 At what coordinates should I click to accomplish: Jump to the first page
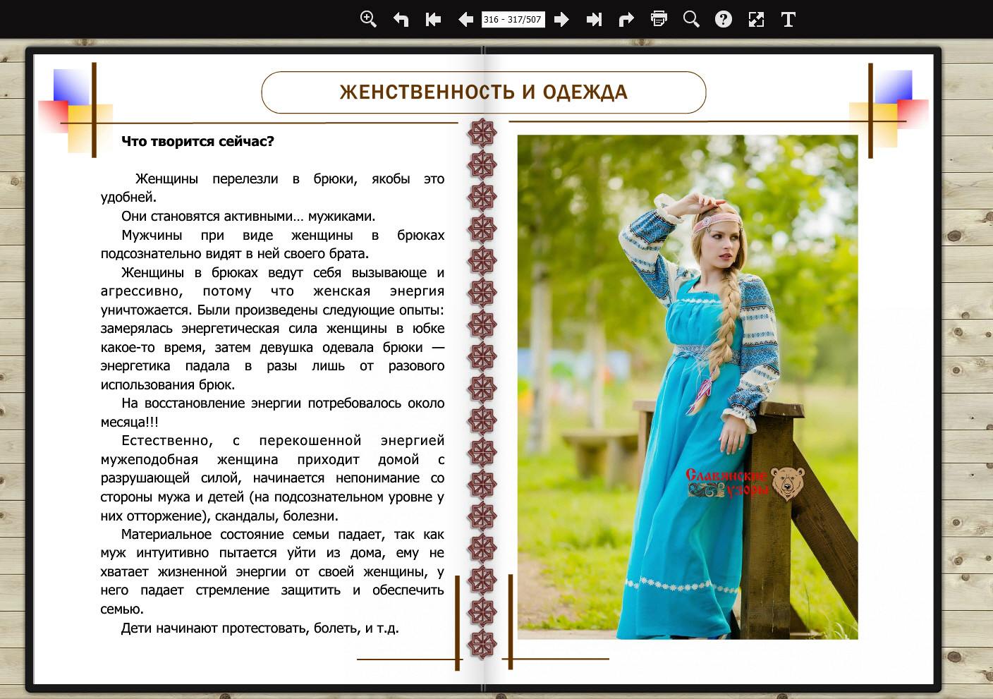pos(433,19)
